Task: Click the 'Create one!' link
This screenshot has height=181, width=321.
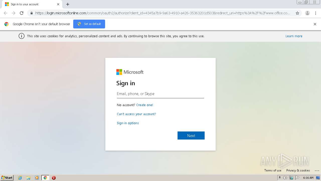Action: pyautogui.click(x=144, y=105)
